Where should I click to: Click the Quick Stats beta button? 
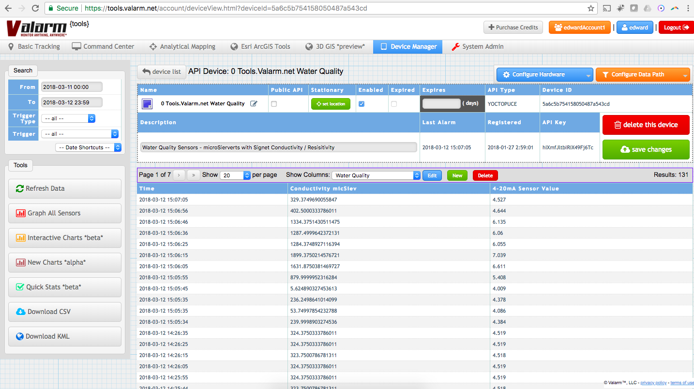[x=65, y=287]
